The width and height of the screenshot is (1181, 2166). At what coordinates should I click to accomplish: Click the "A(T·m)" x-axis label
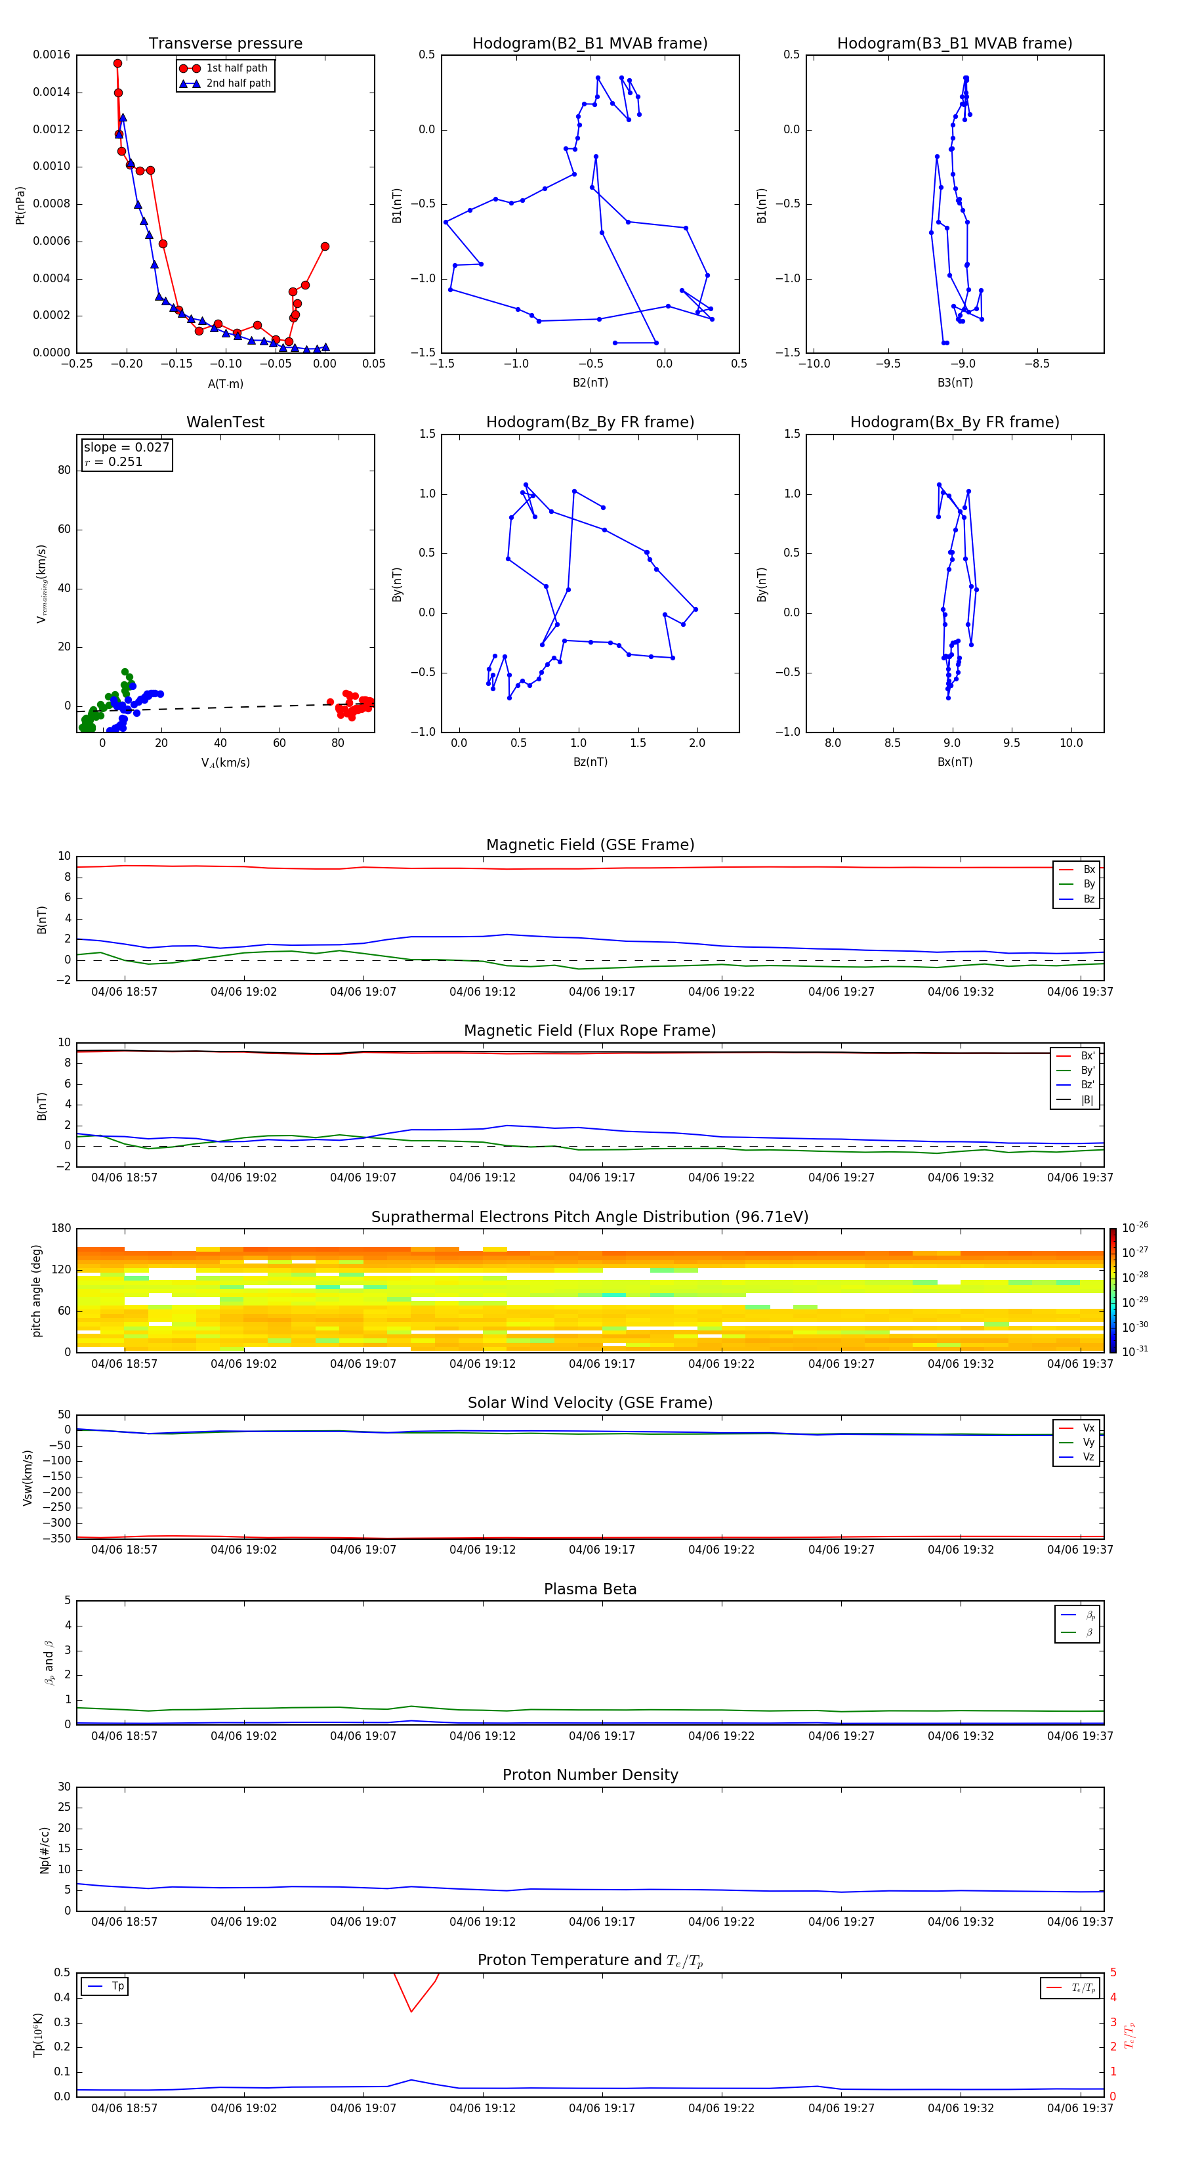click(225, 383)
